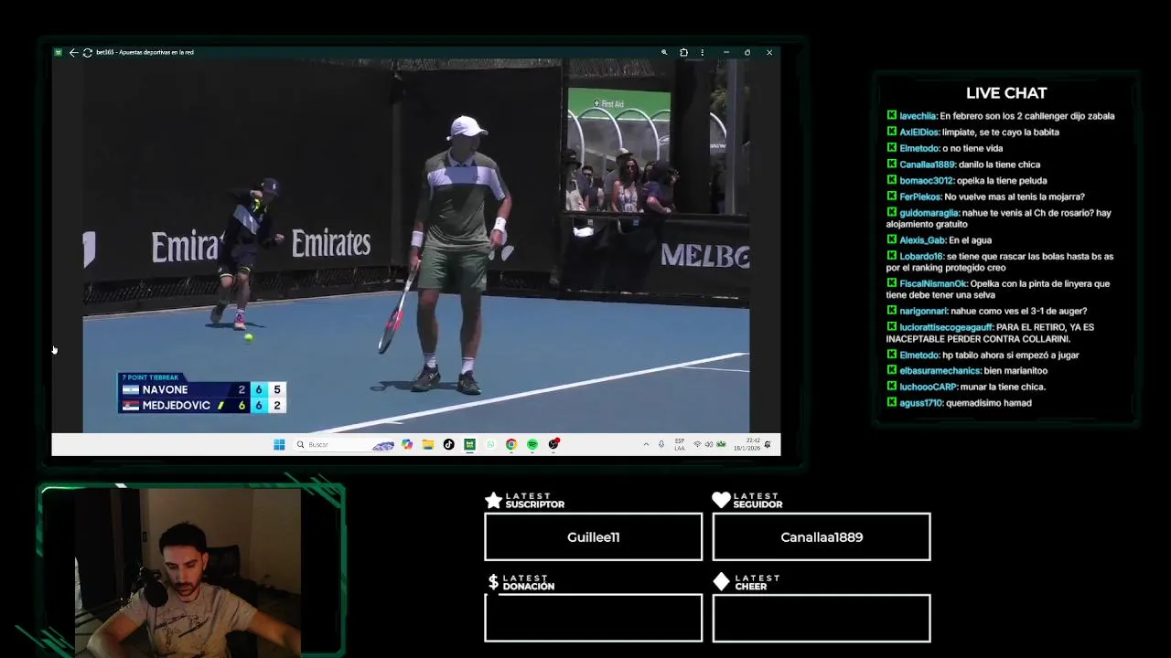
Task: Open Spotify from the taskbar
Action: pyautogui.click(x=532, y=444)
